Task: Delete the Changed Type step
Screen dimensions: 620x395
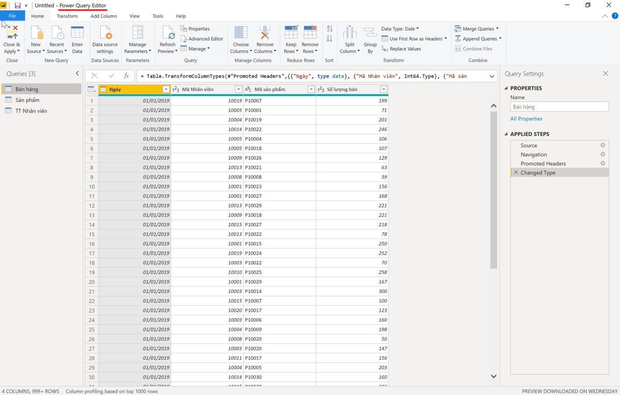Action: coord(515,172)
